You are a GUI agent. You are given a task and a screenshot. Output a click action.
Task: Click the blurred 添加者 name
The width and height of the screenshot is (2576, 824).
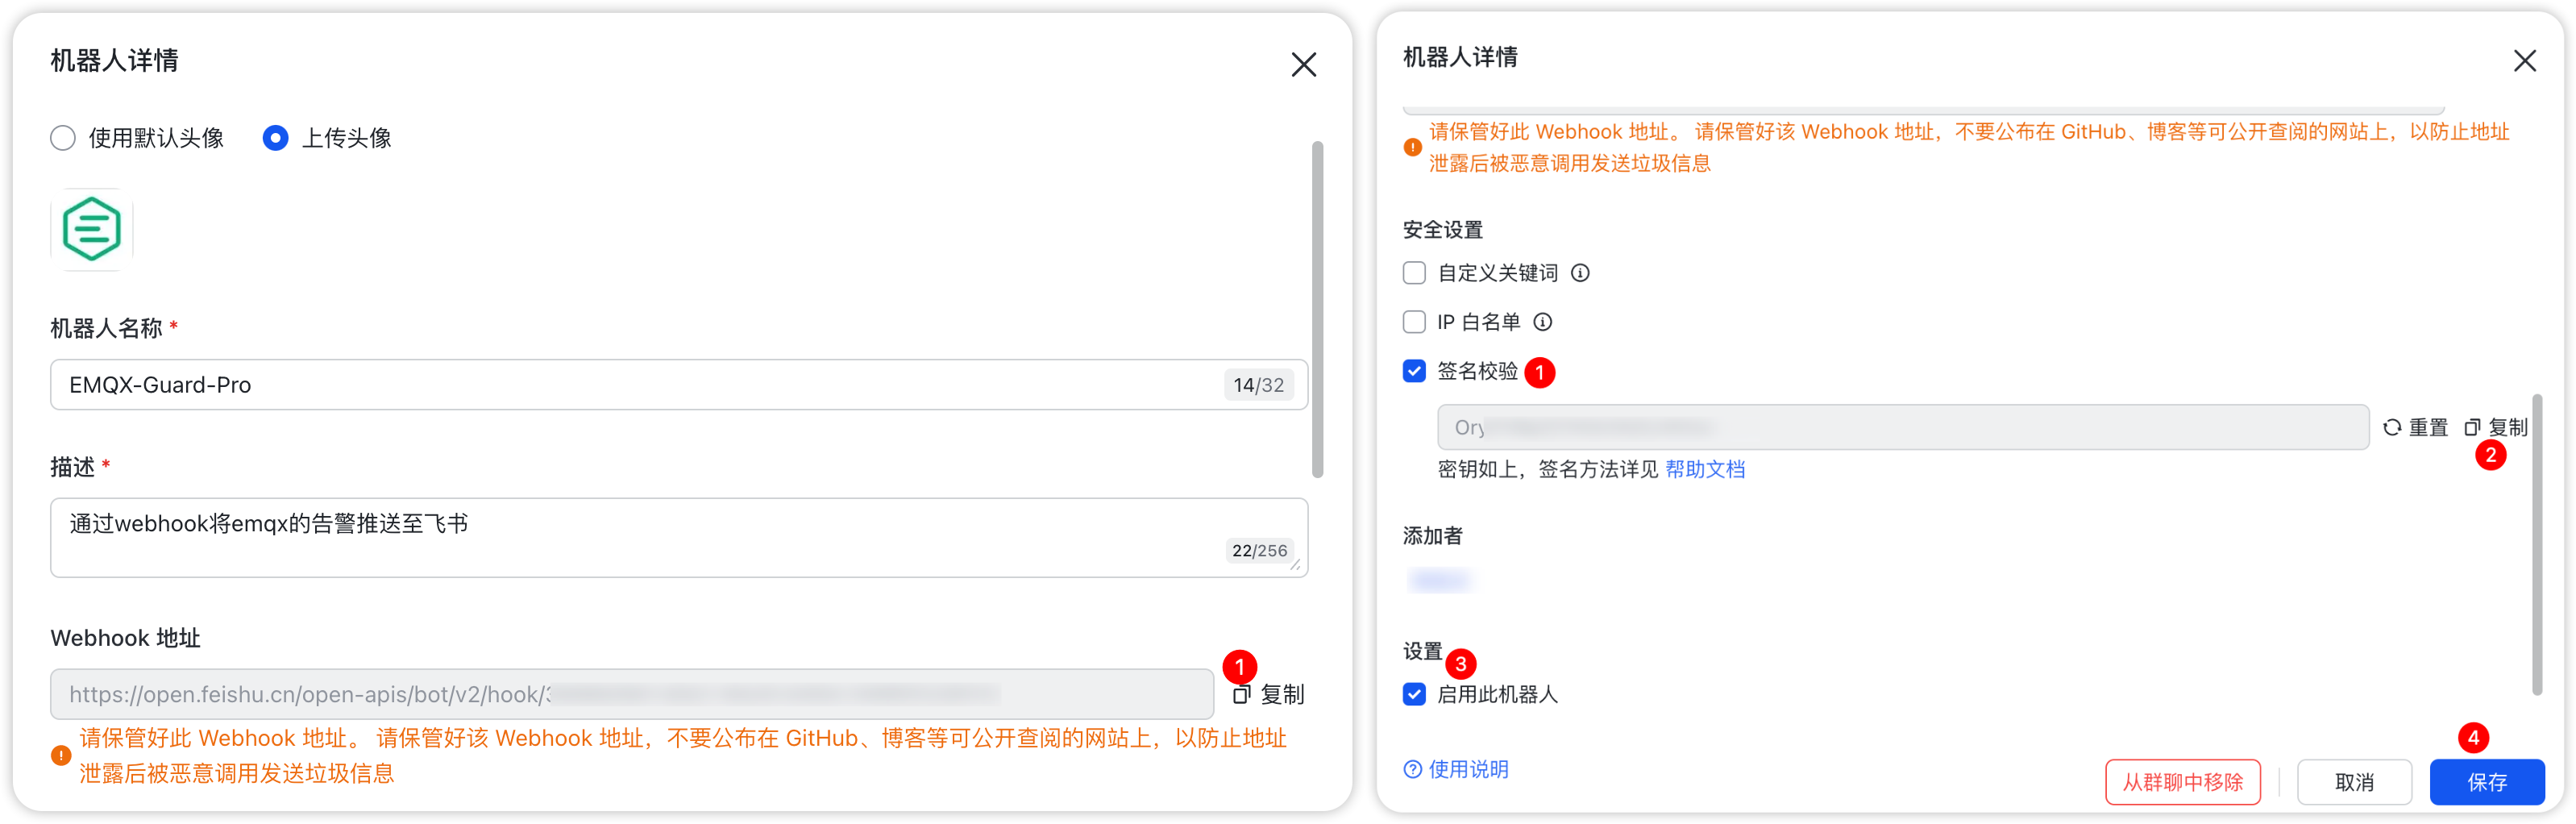pyautogui.click(x=1440, y=580)
